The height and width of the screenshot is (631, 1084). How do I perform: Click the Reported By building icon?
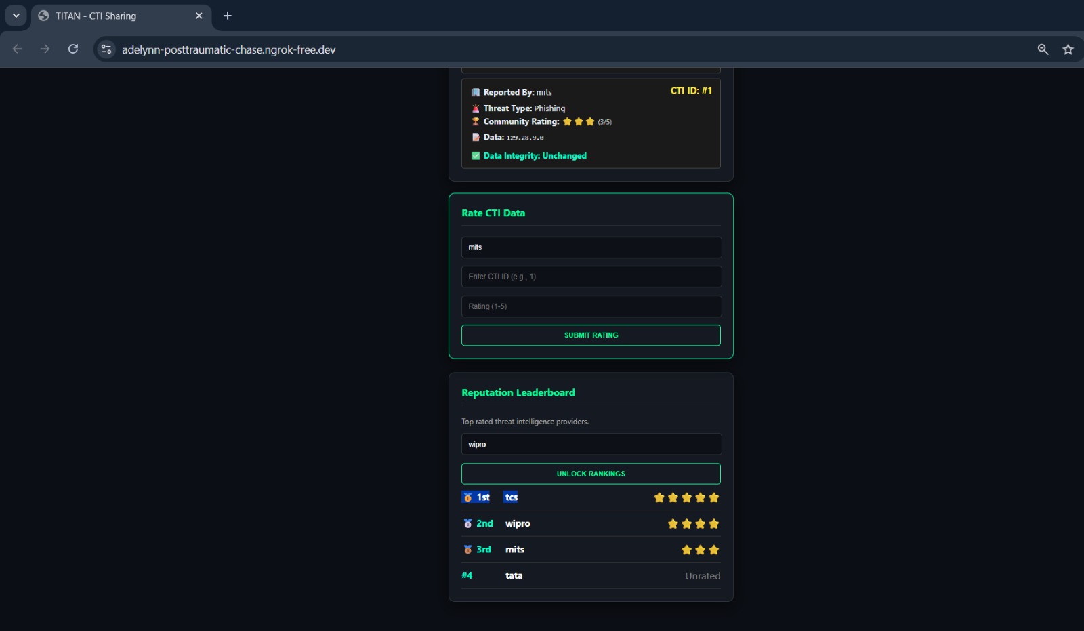(x=476, y=92)
